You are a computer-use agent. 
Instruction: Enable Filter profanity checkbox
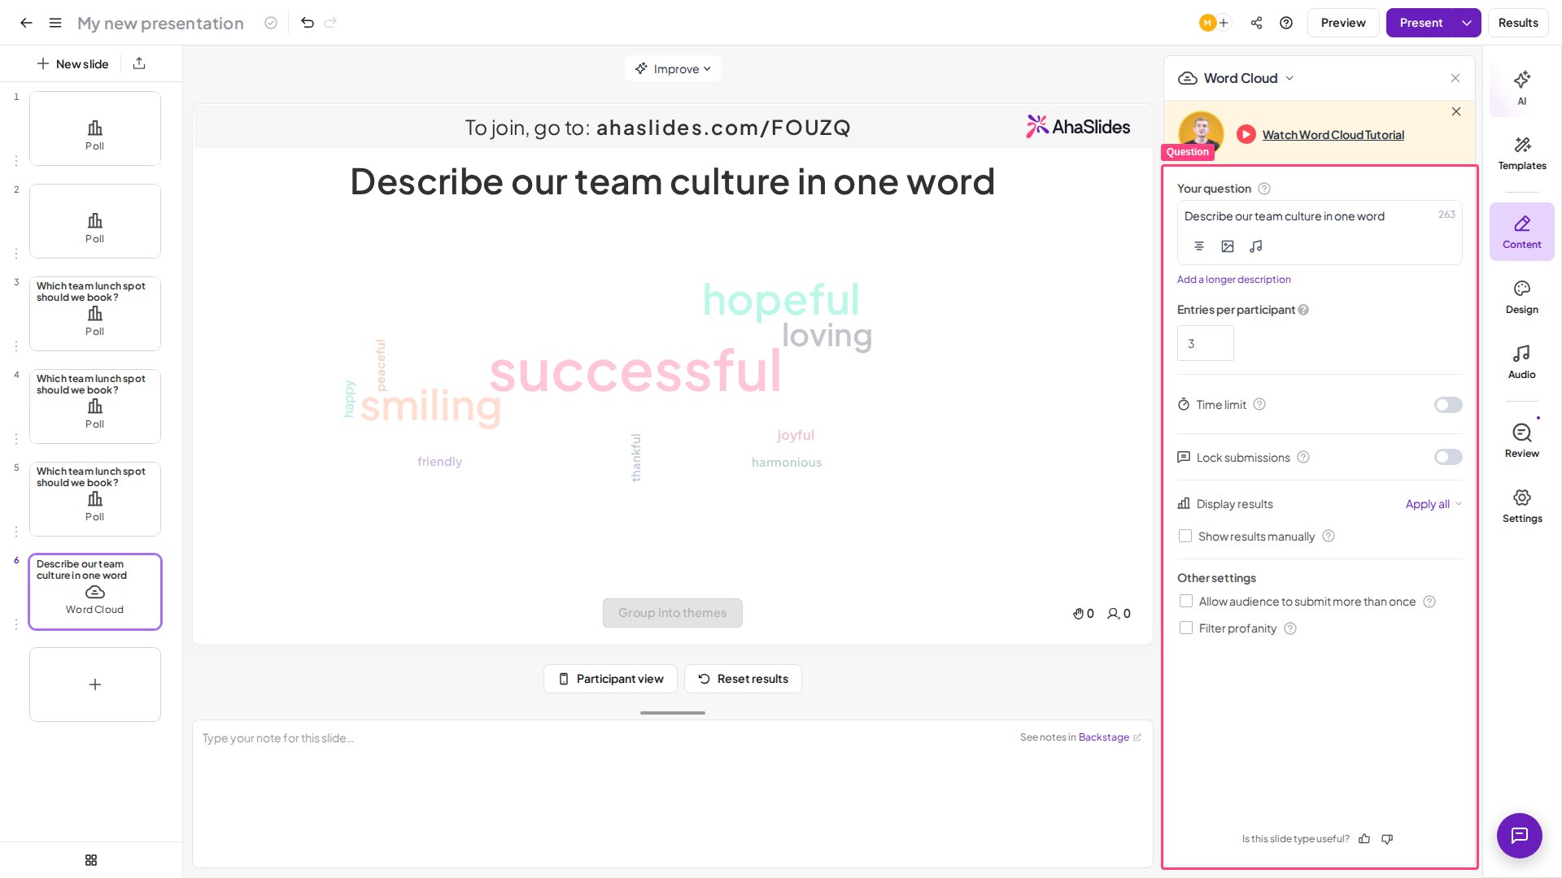(1186, 628)
